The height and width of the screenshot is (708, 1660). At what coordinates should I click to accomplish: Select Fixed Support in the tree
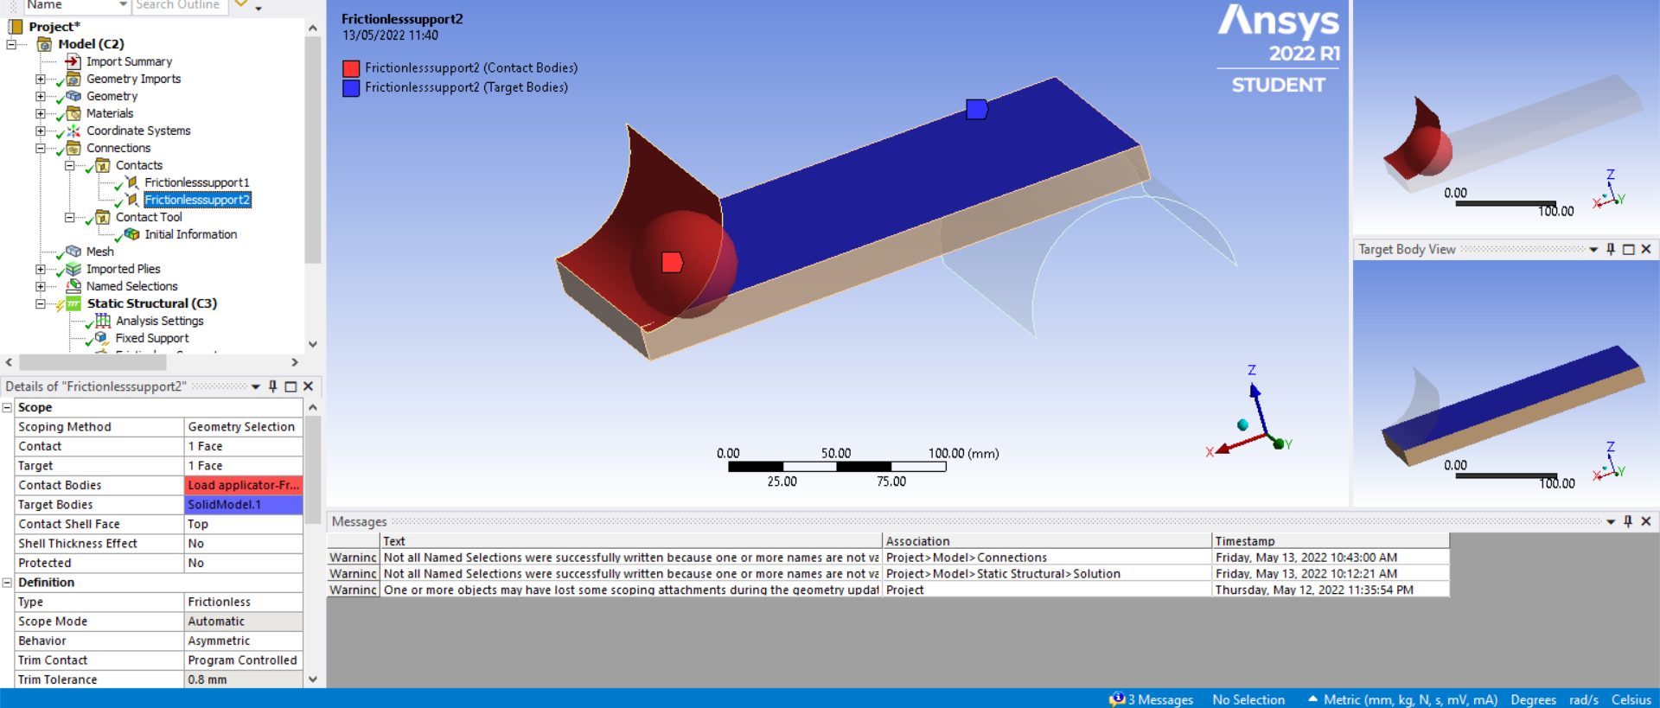pyautogui.click(x=152, y=338)
